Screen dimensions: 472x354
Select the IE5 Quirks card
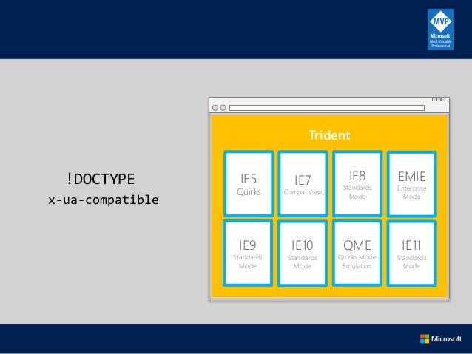(x=249, y=184)
